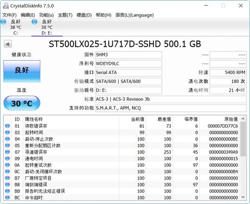
Task: Click status dot for attribute 07 寻道错误率
Action: (x=7, y=152)
